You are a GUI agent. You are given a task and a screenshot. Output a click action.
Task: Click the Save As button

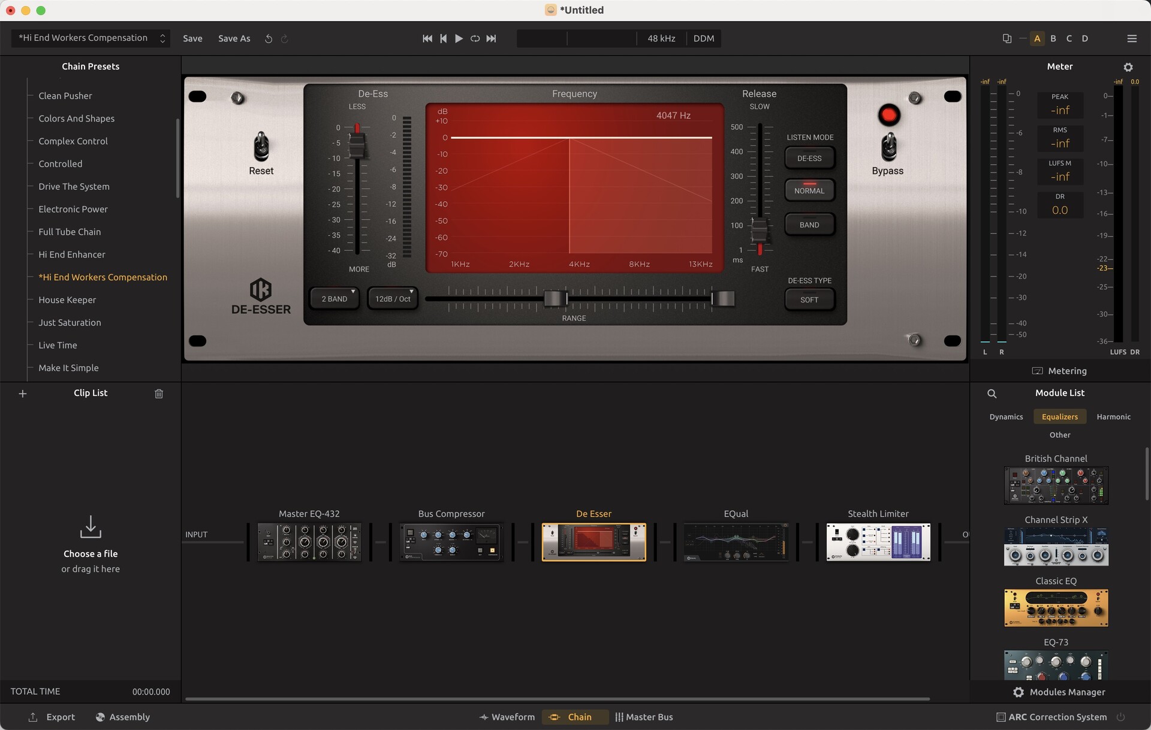234,38
